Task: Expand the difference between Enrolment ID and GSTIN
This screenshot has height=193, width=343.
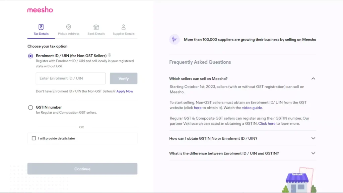Action: pyautogui.click(x=313, y=153)
